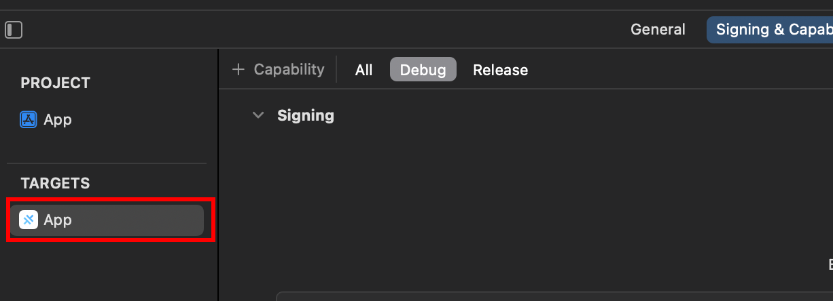This screenshot has height=301, width=833.
Task: Show All build configurations
Action: 364,70
